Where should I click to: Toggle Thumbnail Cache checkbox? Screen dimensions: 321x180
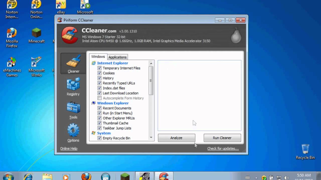pos(100,123)
